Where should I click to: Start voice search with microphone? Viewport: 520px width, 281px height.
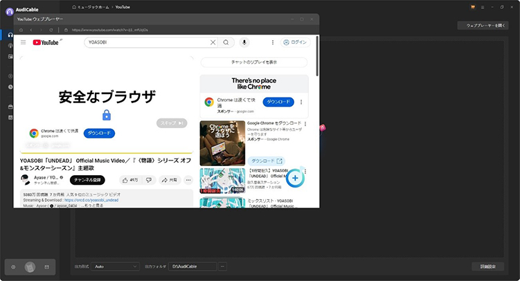click(x=244, y=42)
